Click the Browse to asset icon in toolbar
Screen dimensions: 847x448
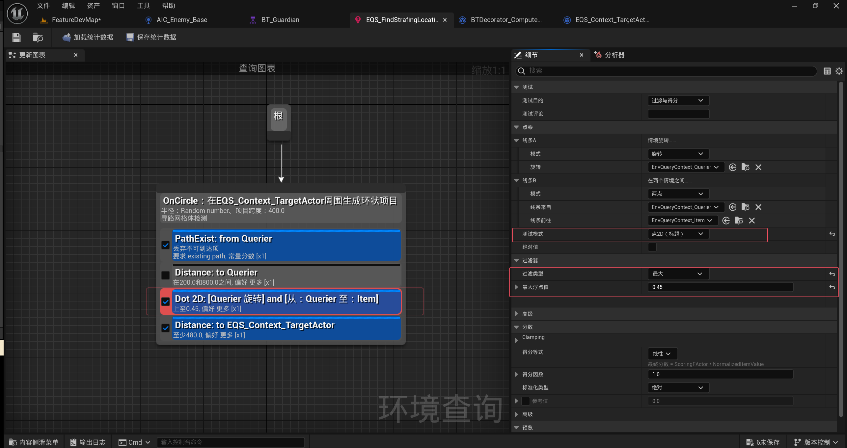click(x=38, y=38)
